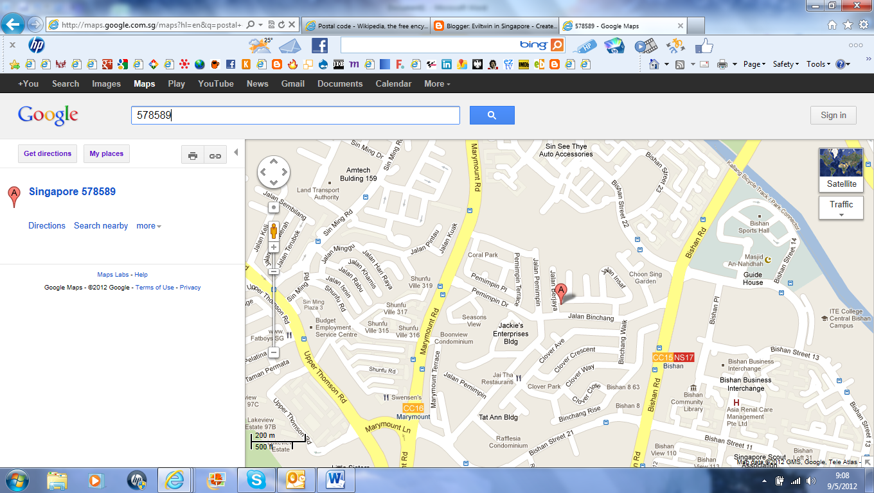
Task: Click the link sharing icon next to print
Action: tap(215, 154)
